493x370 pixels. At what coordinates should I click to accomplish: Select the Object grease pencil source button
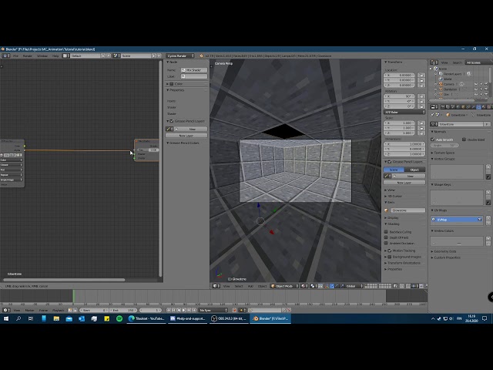pos(414,170)
